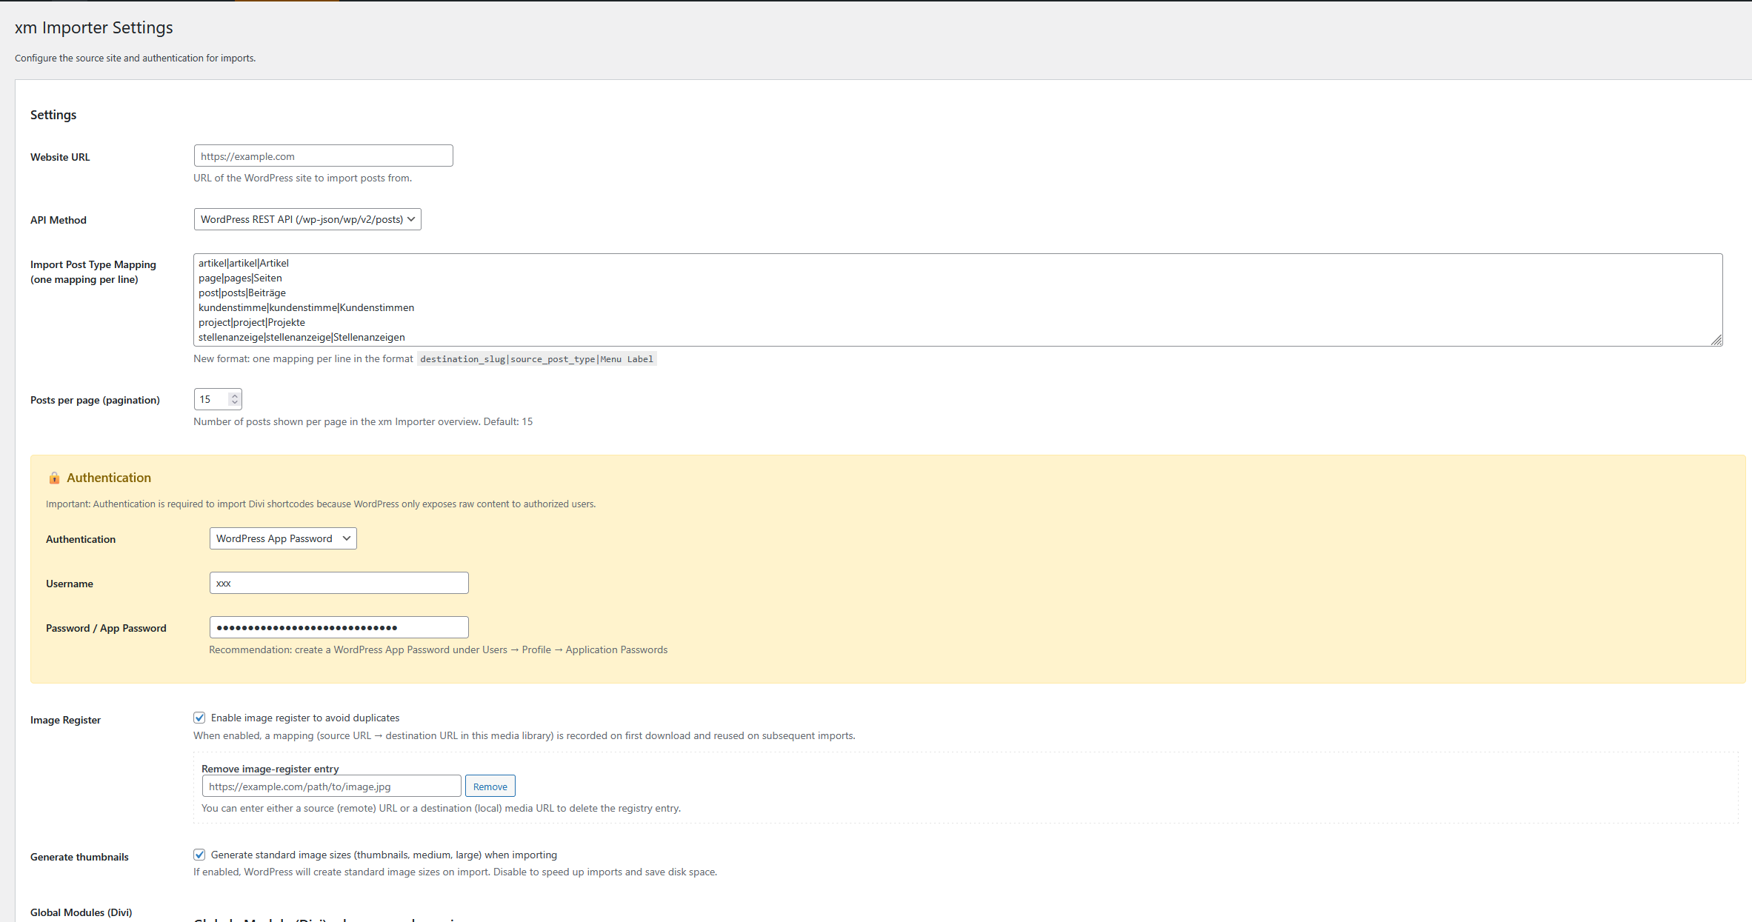1752x922 pixels.
Task: Click the image-register URL input box
Action: click(331, 786)
